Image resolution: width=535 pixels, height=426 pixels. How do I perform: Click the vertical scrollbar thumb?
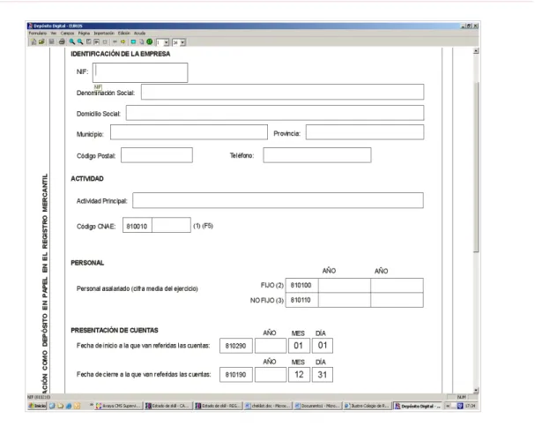click(476, 168)
